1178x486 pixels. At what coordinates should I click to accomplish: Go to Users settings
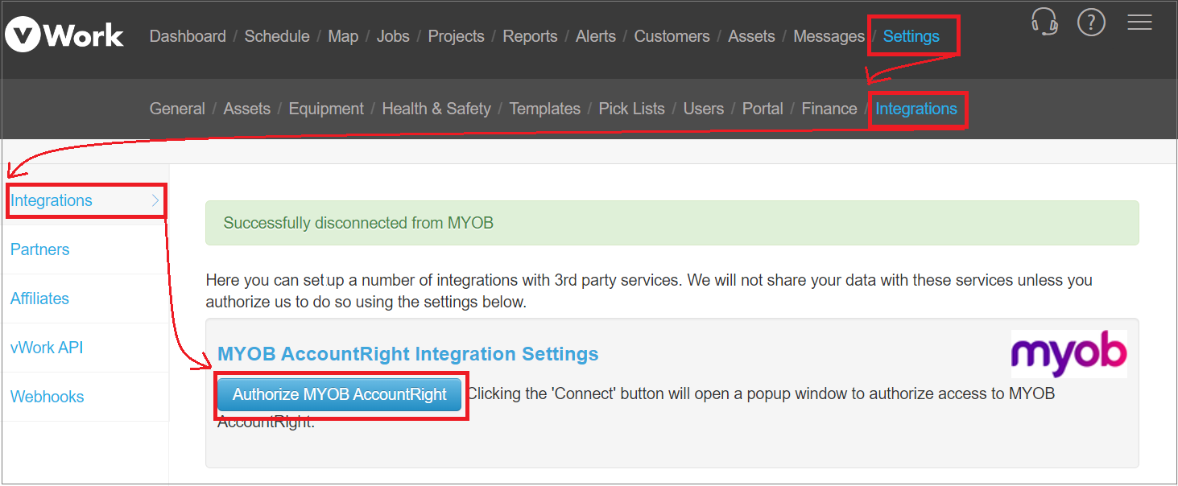(x=704, y=109)
